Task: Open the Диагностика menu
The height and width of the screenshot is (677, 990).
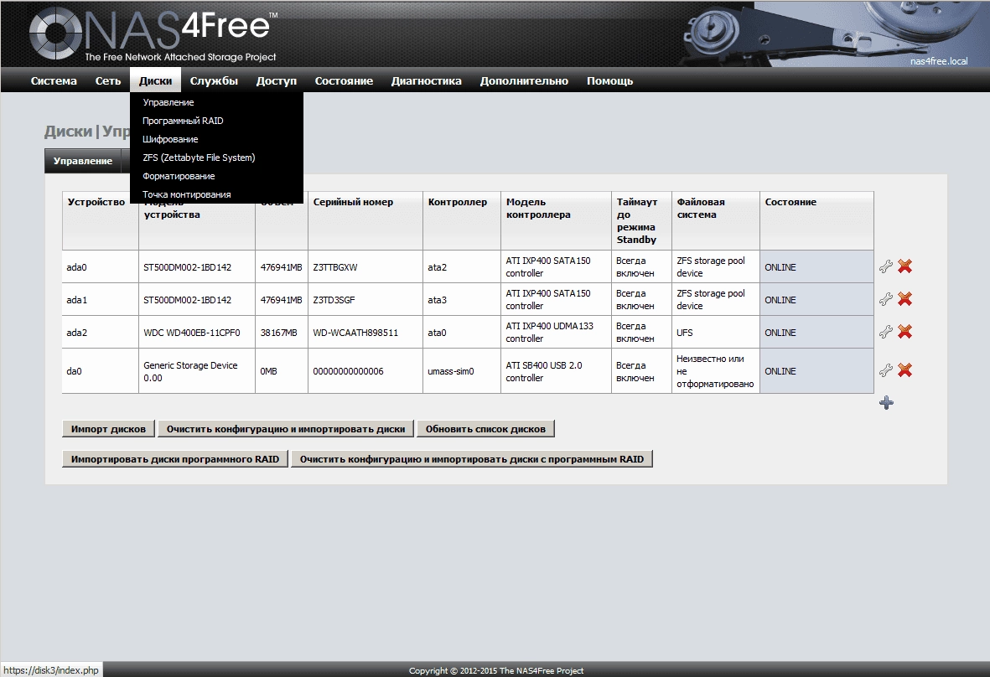Action: click(426, 80)
